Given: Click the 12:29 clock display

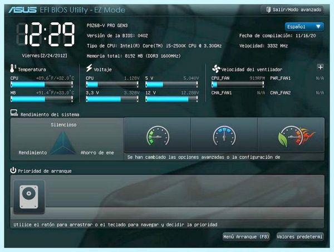Looking at the screenshot, I should (x=46, y=34).
